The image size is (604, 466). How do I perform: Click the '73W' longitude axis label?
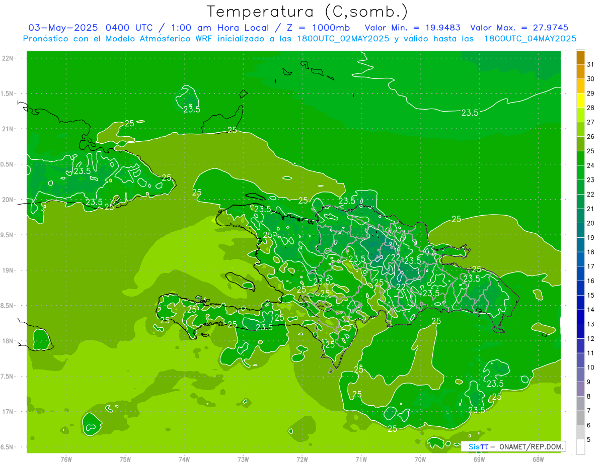[x=243, y=459]
